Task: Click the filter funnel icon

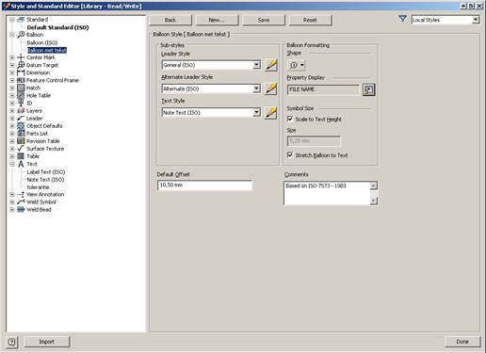Action: point(402,19)
